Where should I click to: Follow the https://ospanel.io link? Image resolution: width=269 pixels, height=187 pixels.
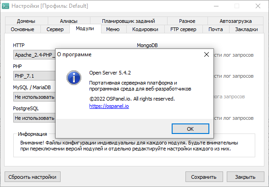[109, 106]
